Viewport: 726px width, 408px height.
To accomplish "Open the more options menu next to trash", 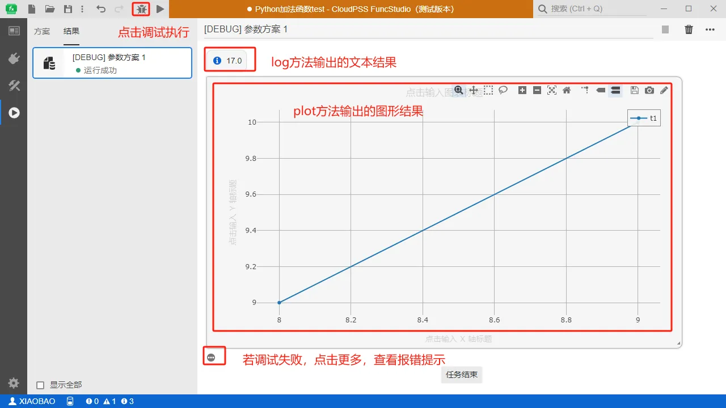I will pos(710,29).
